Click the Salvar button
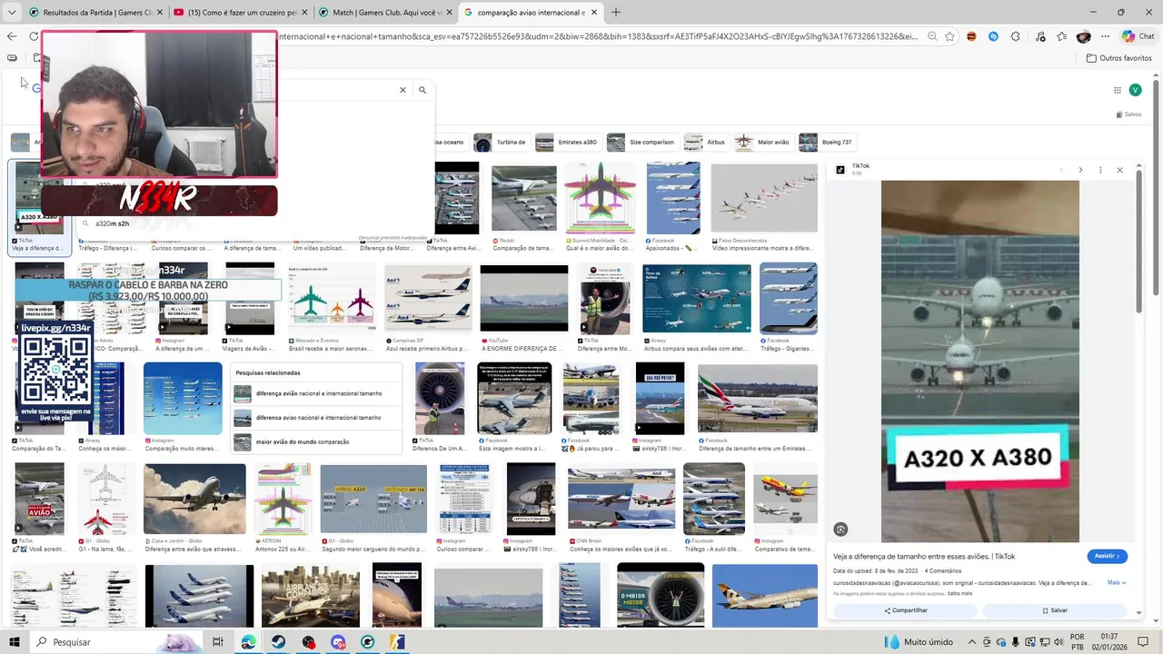The image size is (1163, 654). pos(1055,610)
